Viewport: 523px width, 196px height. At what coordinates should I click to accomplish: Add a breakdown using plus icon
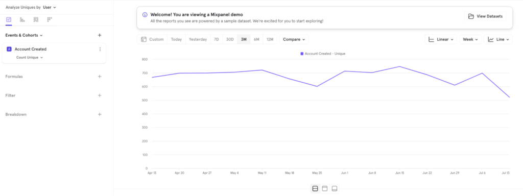click(x=100, y=114)
